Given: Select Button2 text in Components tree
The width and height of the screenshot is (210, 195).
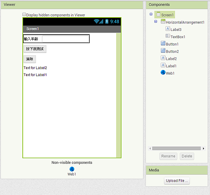Looking at the screenshot, I should point(172,51).
